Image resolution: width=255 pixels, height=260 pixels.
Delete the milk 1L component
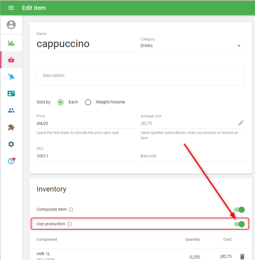click(242, 257)
